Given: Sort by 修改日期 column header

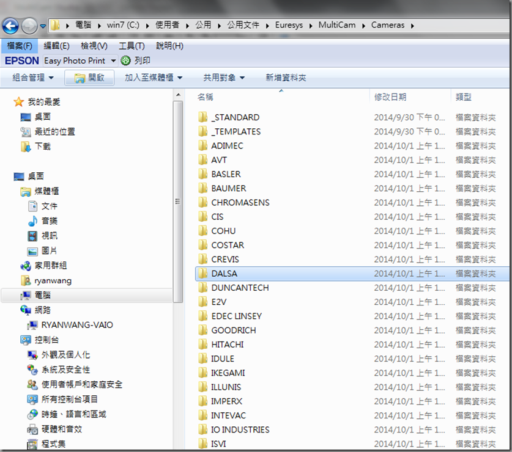Looking at the screenshot, I should [390, 97].
